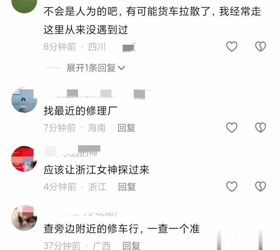Like the Sichuan comment with the heart icon

[x=231, y=46]
